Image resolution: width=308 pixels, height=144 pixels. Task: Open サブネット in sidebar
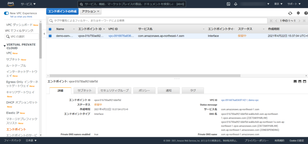pyautogui.click(x=13, y=59)
